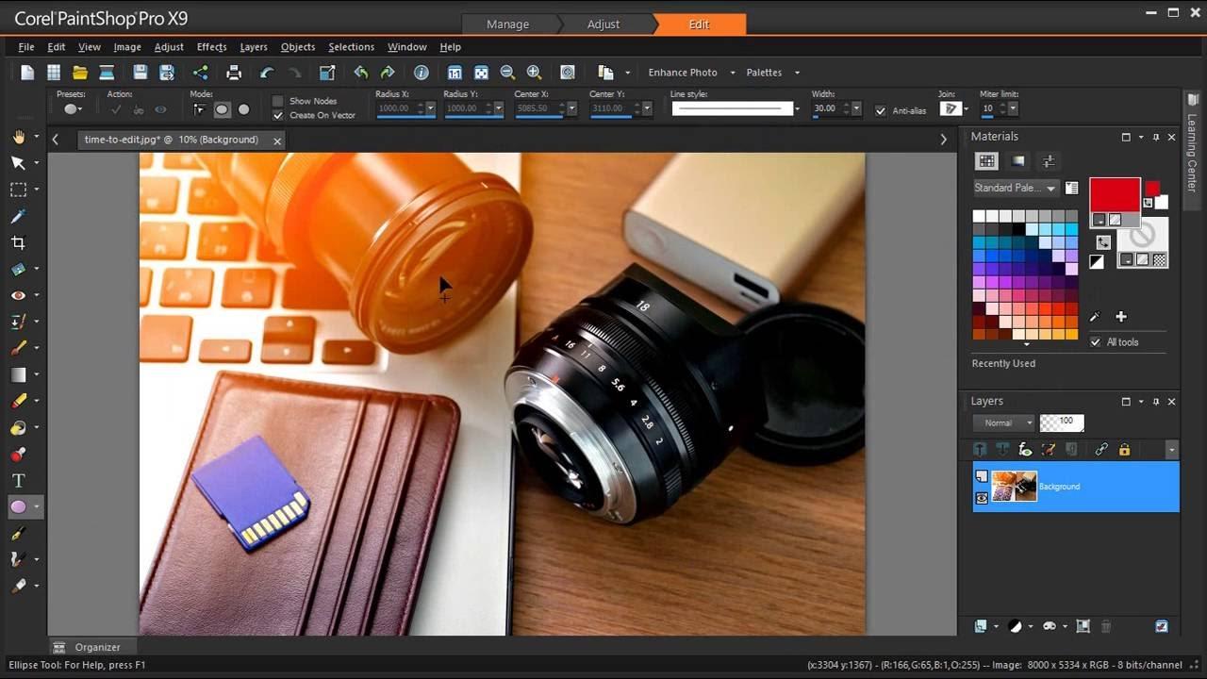Select the Pan tool at toolbar top

tap(17, 136)
